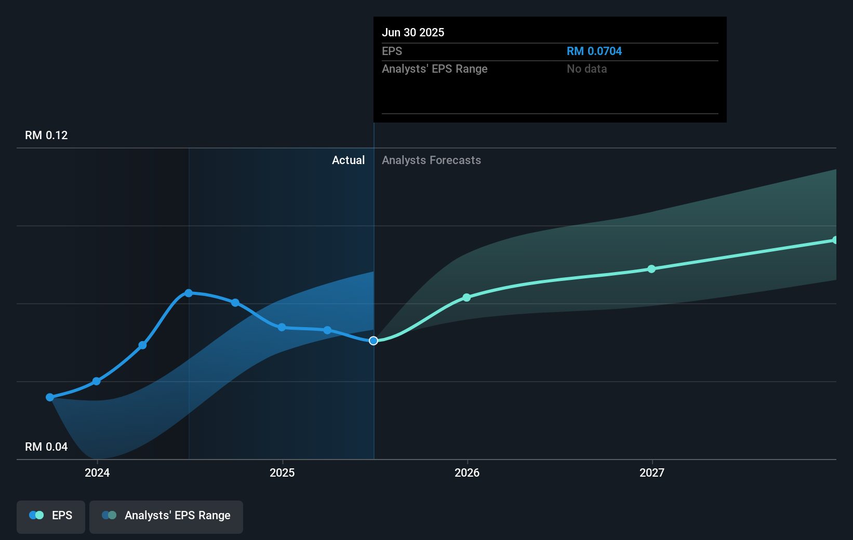Click the 2027 forecast data point
This screenshot has height=540, width=853.
651,269
